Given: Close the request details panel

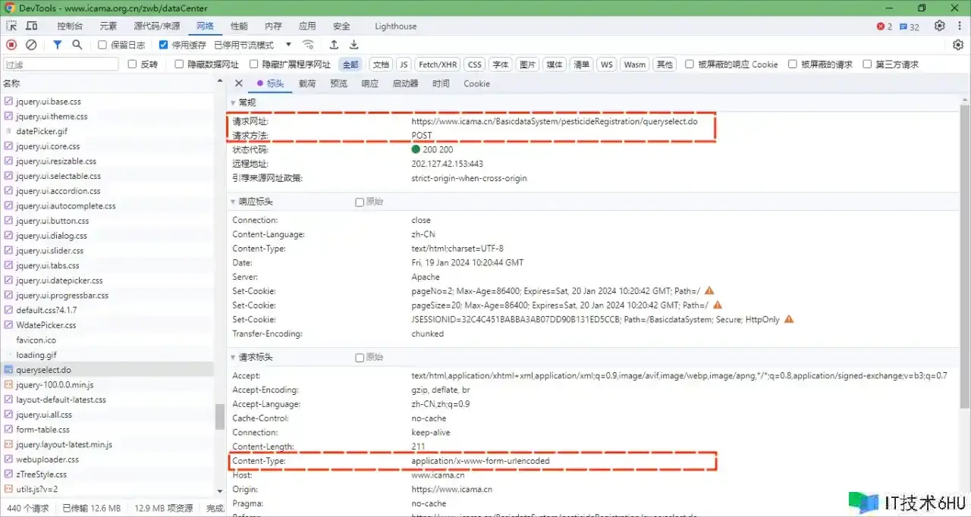Looking at the screenshot, I should (238, 83).
